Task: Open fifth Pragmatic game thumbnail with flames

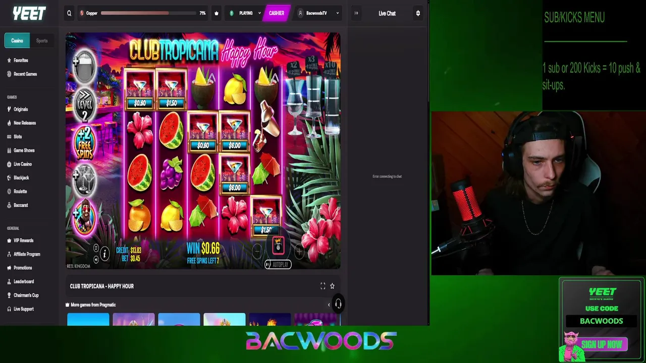Action: pyautogui.click(x=270, y=319)
